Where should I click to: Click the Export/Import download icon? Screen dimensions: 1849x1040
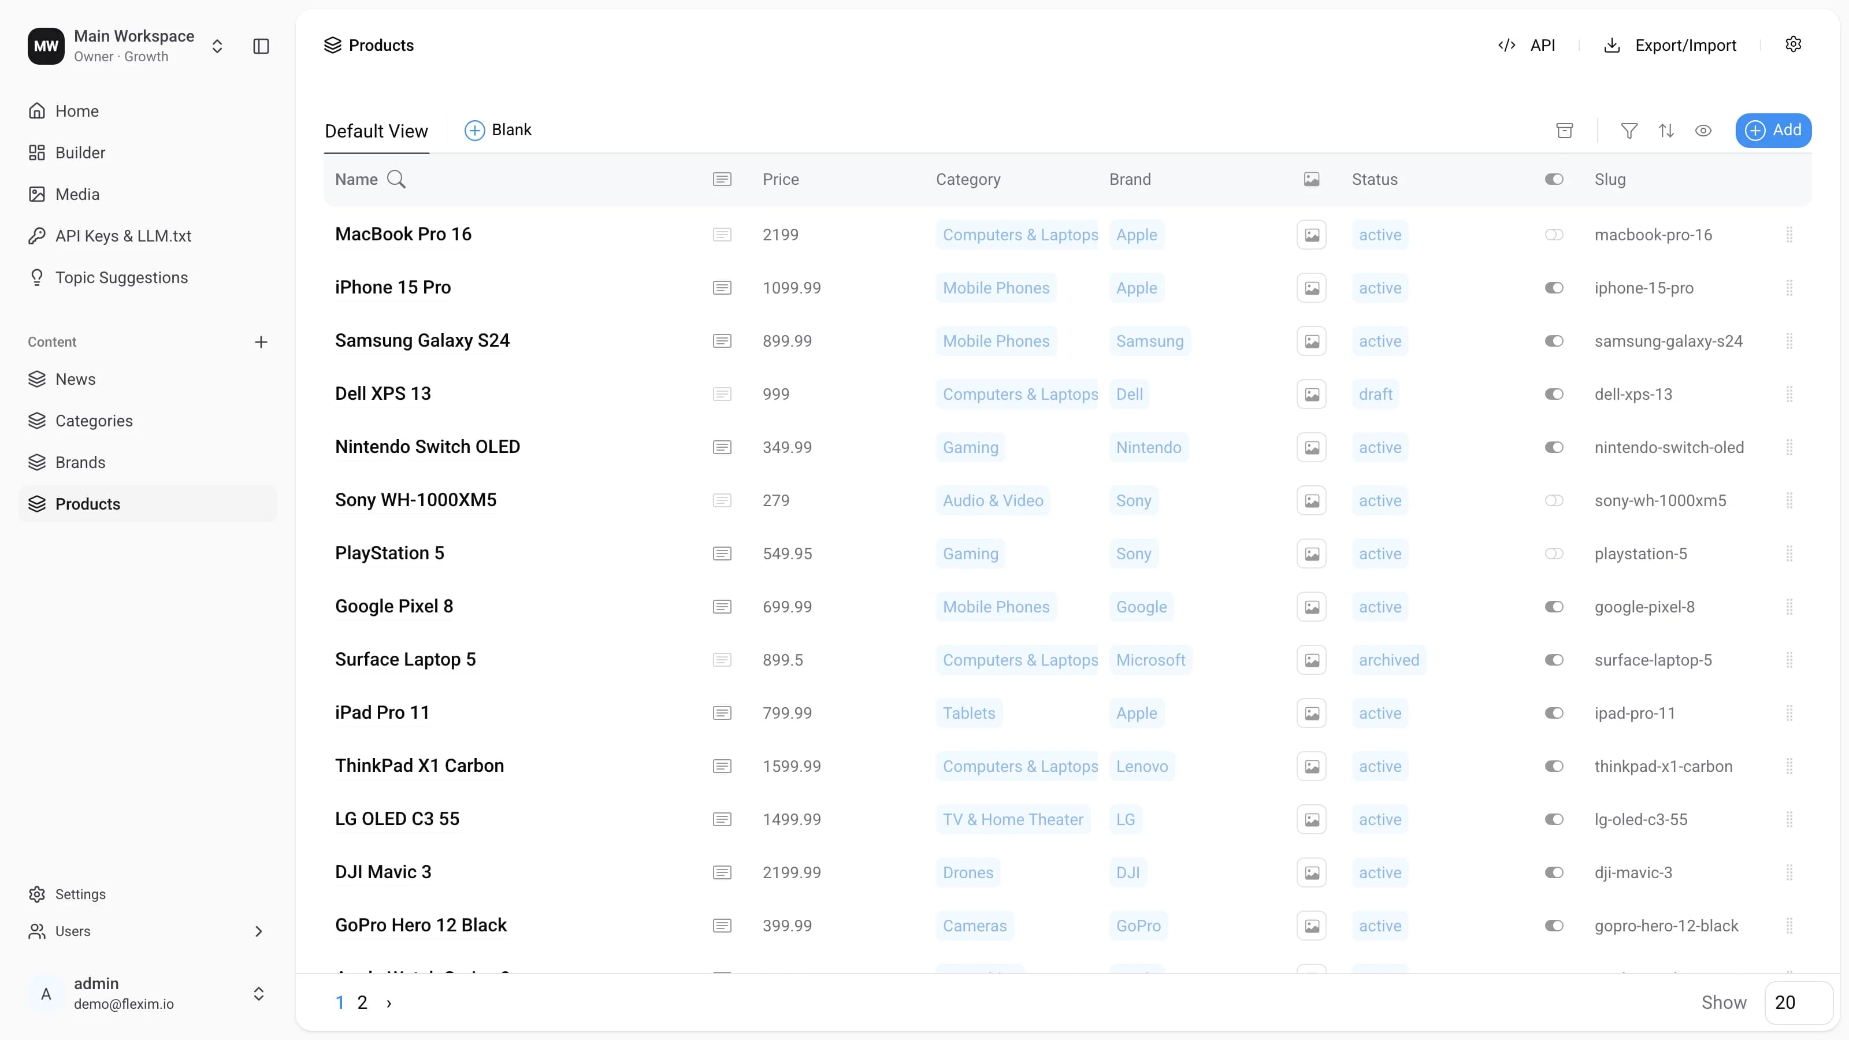point(1612,45)
